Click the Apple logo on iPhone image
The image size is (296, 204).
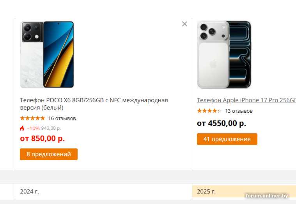pyautogui.click(x=213, y=64)
